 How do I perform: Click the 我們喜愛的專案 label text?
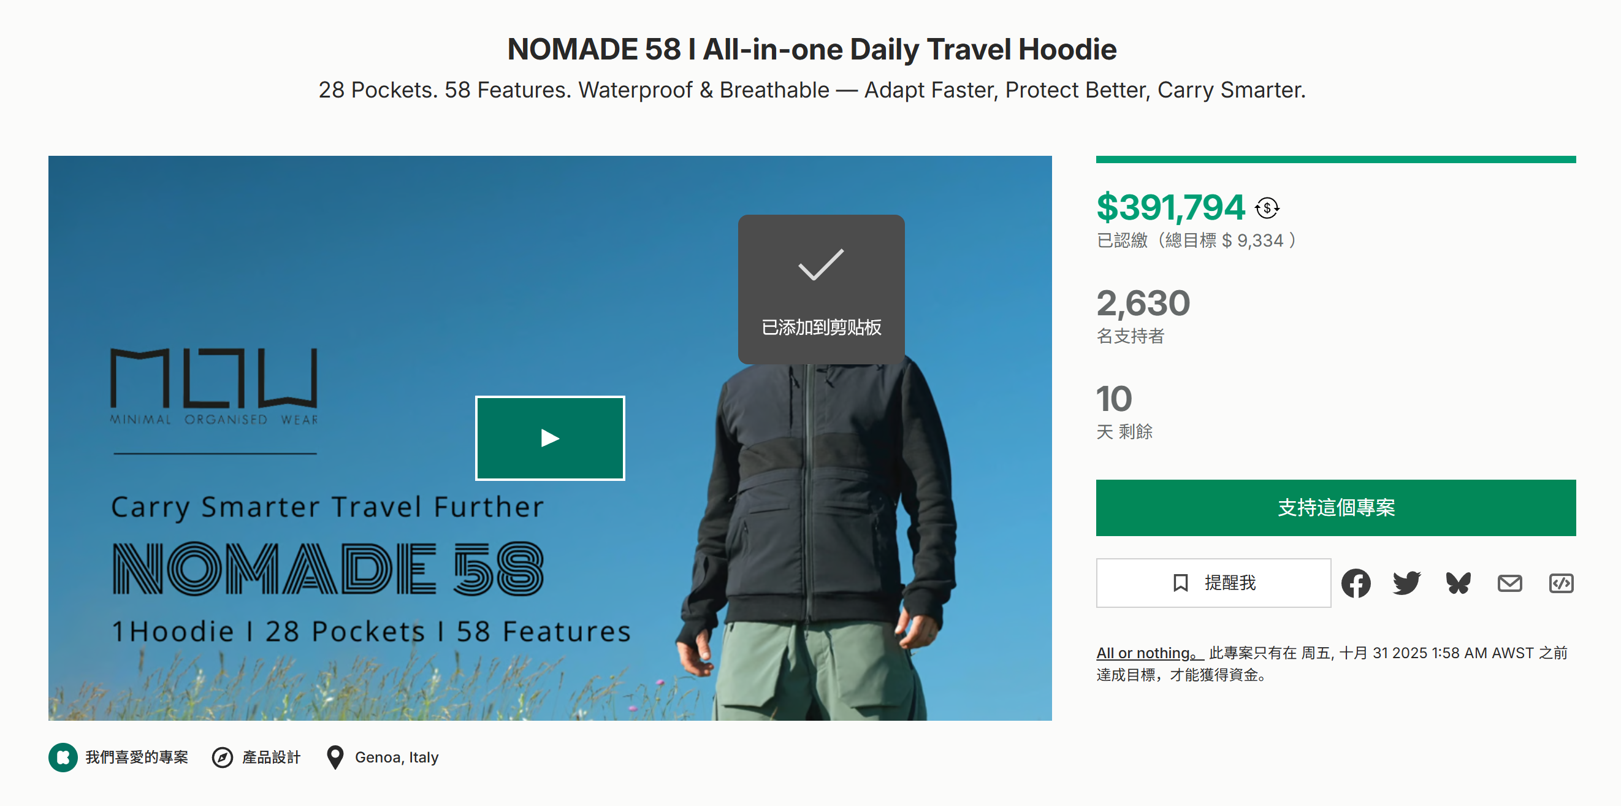pyautogui.click(x=137, y=757)
